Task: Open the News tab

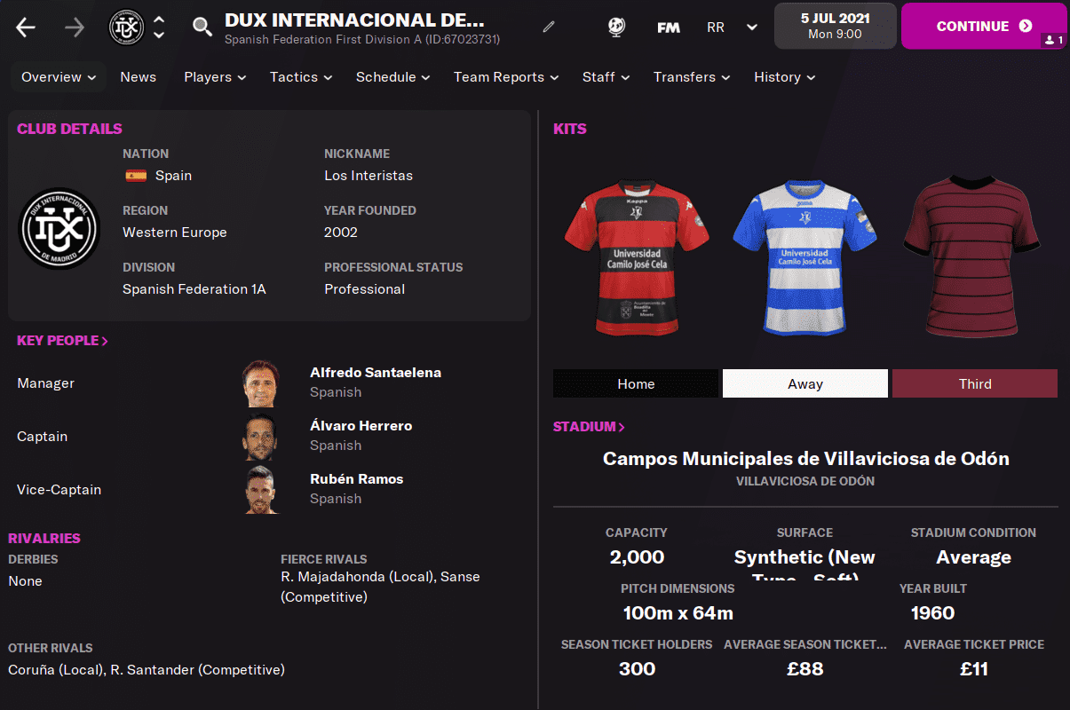Action: tap(138, 77)
